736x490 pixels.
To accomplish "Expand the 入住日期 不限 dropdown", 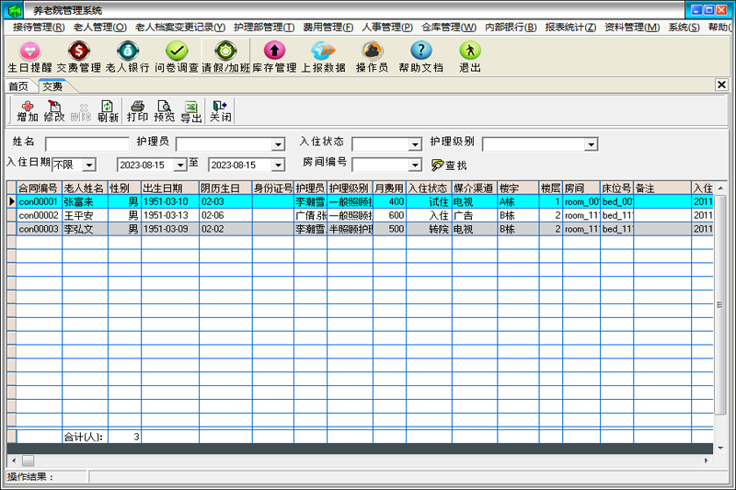I will (89, 165).
